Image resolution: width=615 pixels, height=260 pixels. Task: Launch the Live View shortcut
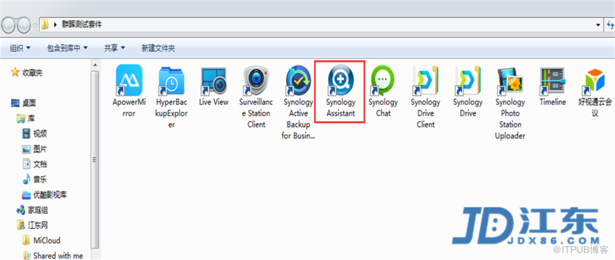[214, 86]
